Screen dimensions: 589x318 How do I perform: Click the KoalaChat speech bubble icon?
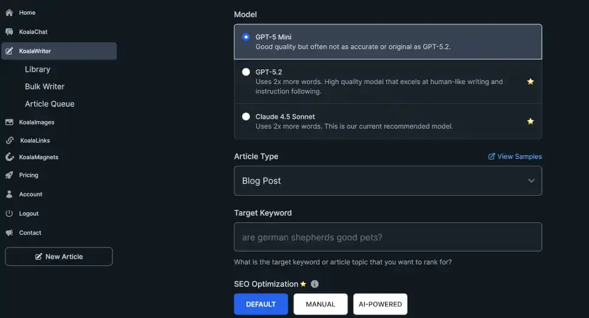coord(9,32)
